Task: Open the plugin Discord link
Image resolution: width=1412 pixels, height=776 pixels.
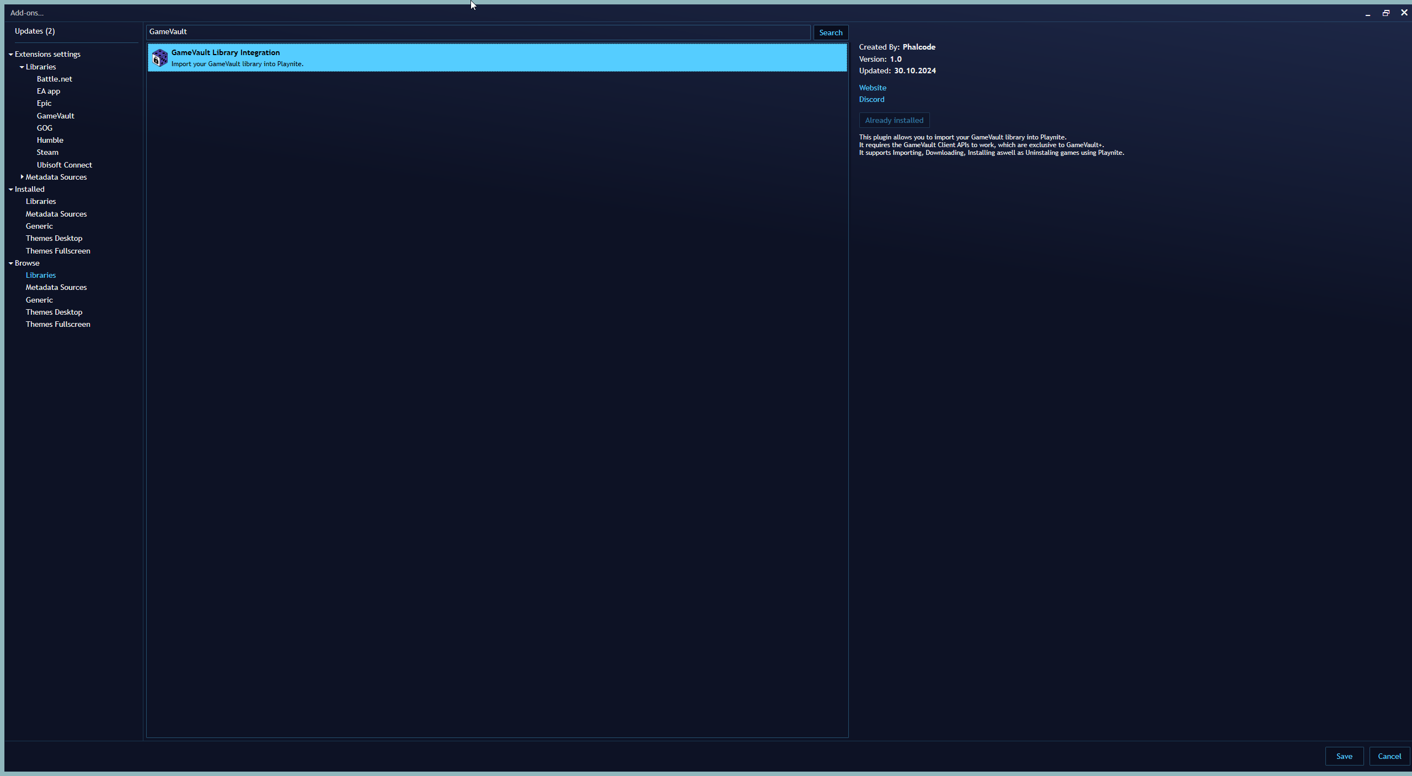Action: (871, 99)
